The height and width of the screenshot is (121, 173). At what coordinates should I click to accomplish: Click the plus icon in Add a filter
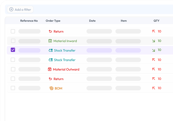pos(11,9)
